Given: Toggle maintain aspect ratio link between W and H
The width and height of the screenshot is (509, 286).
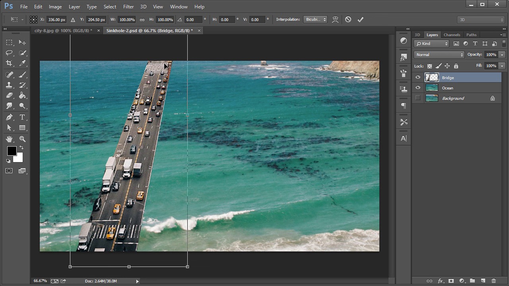Looking at the screenshot, I should [142, 19].
